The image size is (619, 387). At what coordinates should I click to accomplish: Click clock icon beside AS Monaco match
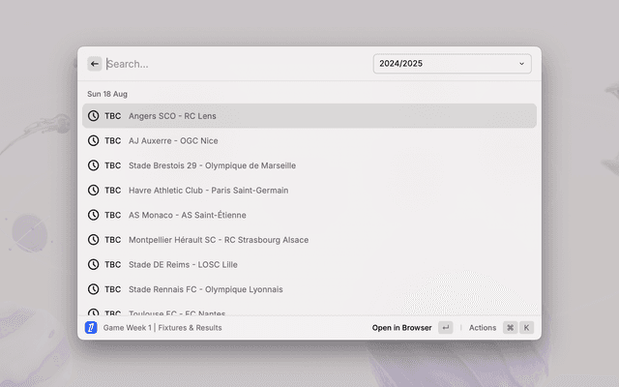click(94, 215)
